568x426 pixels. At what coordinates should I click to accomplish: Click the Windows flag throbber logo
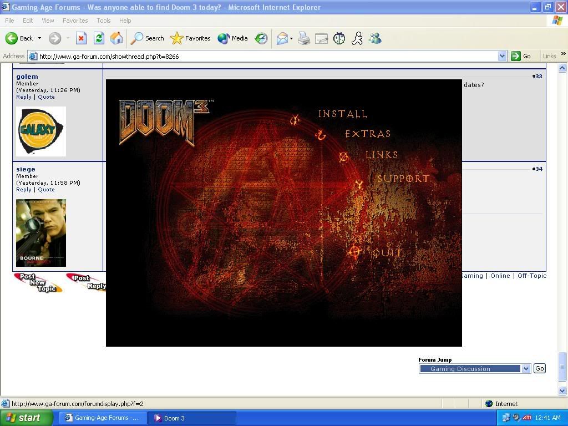[x=557, y=21]
